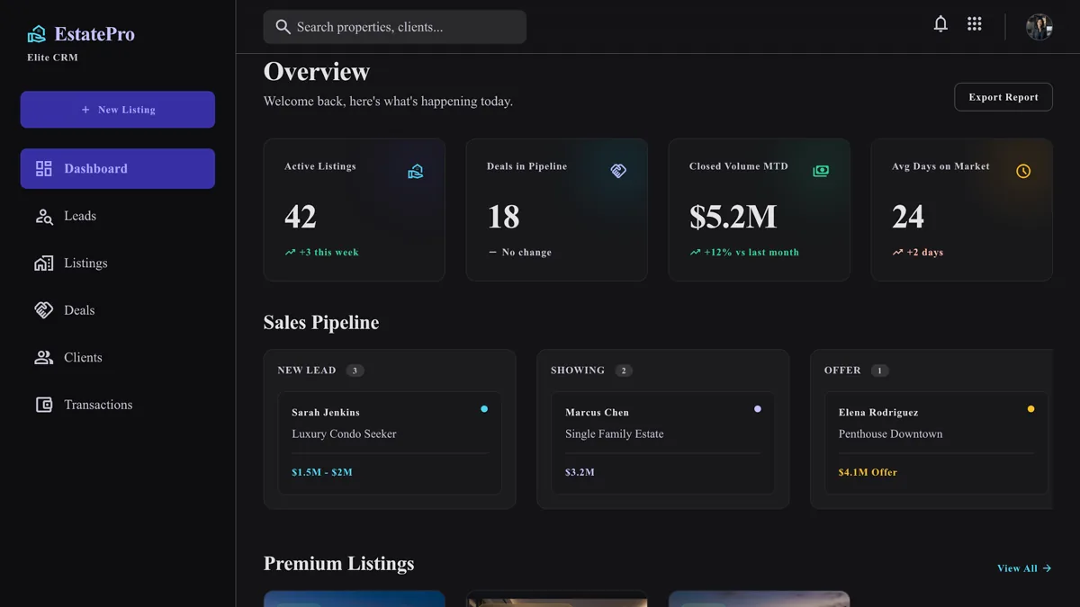This screenshot has height=607, width=1080.
Task: Open the Clients page
Action: (118, 357)
